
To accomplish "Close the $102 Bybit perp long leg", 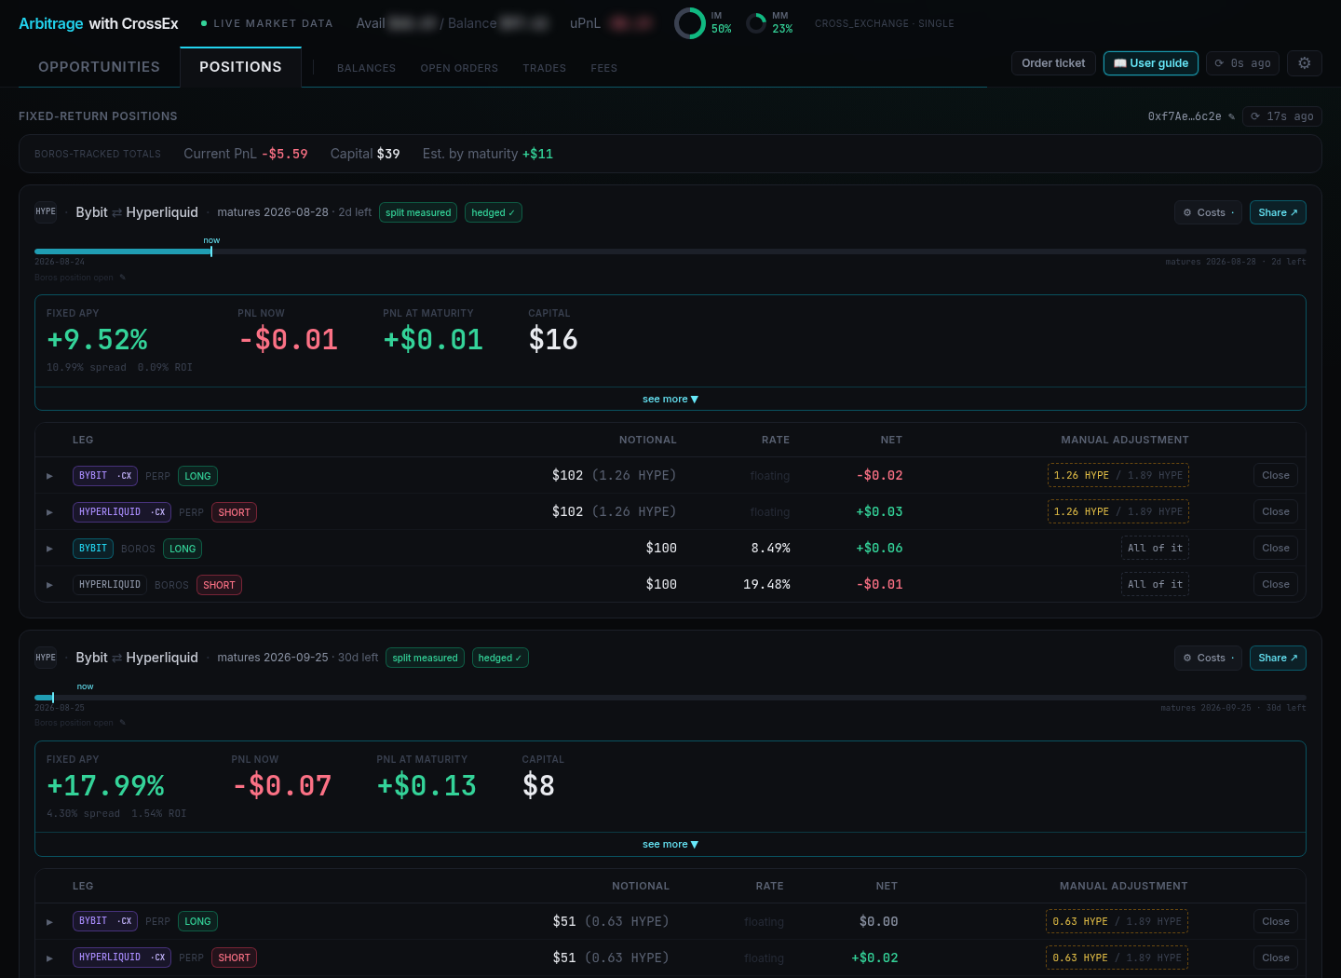I will pos(1276,475).
